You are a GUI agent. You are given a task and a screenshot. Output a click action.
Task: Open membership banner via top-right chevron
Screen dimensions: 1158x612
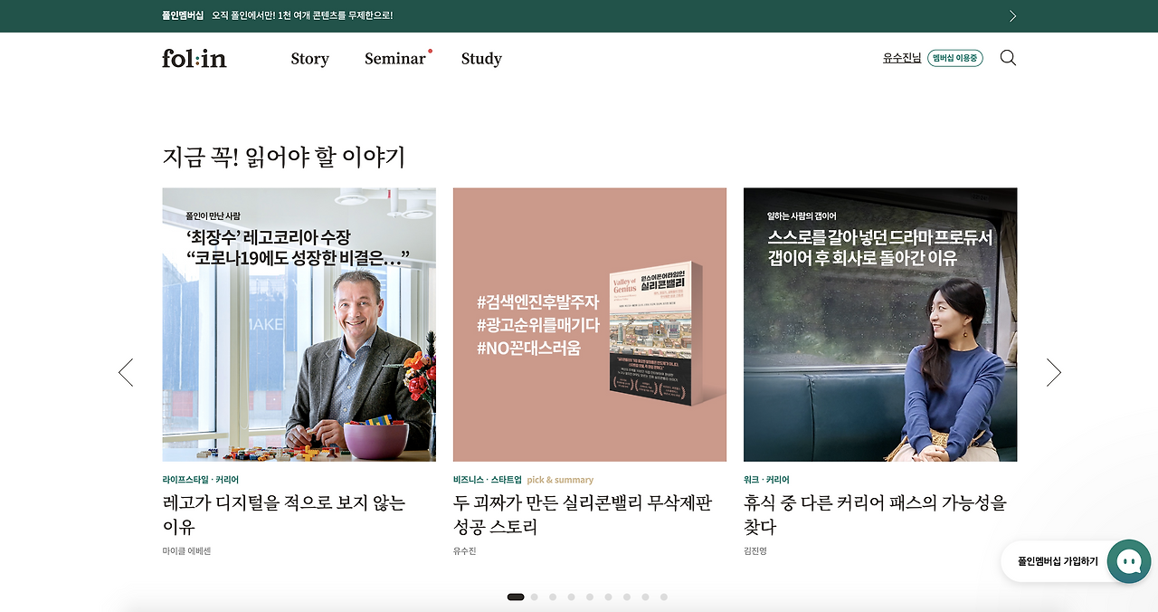[x=1011, y=15]
